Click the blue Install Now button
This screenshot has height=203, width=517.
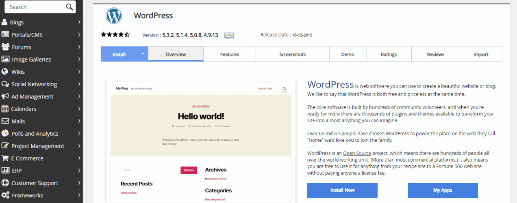pos(342,190)
